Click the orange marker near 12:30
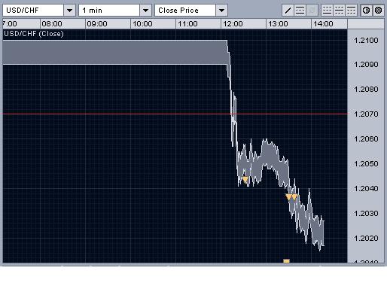Viewport: 387px width, 289px height. (x=245, y=180)
